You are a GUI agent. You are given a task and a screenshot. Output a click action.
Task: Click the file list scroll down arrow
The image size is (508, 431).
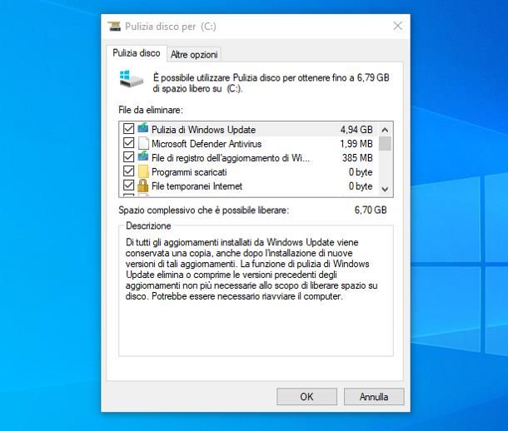385,190
